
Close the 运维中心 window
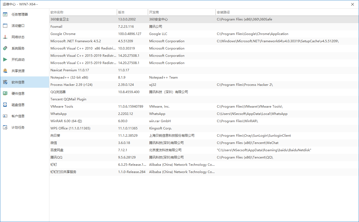[x=353, y=4]
